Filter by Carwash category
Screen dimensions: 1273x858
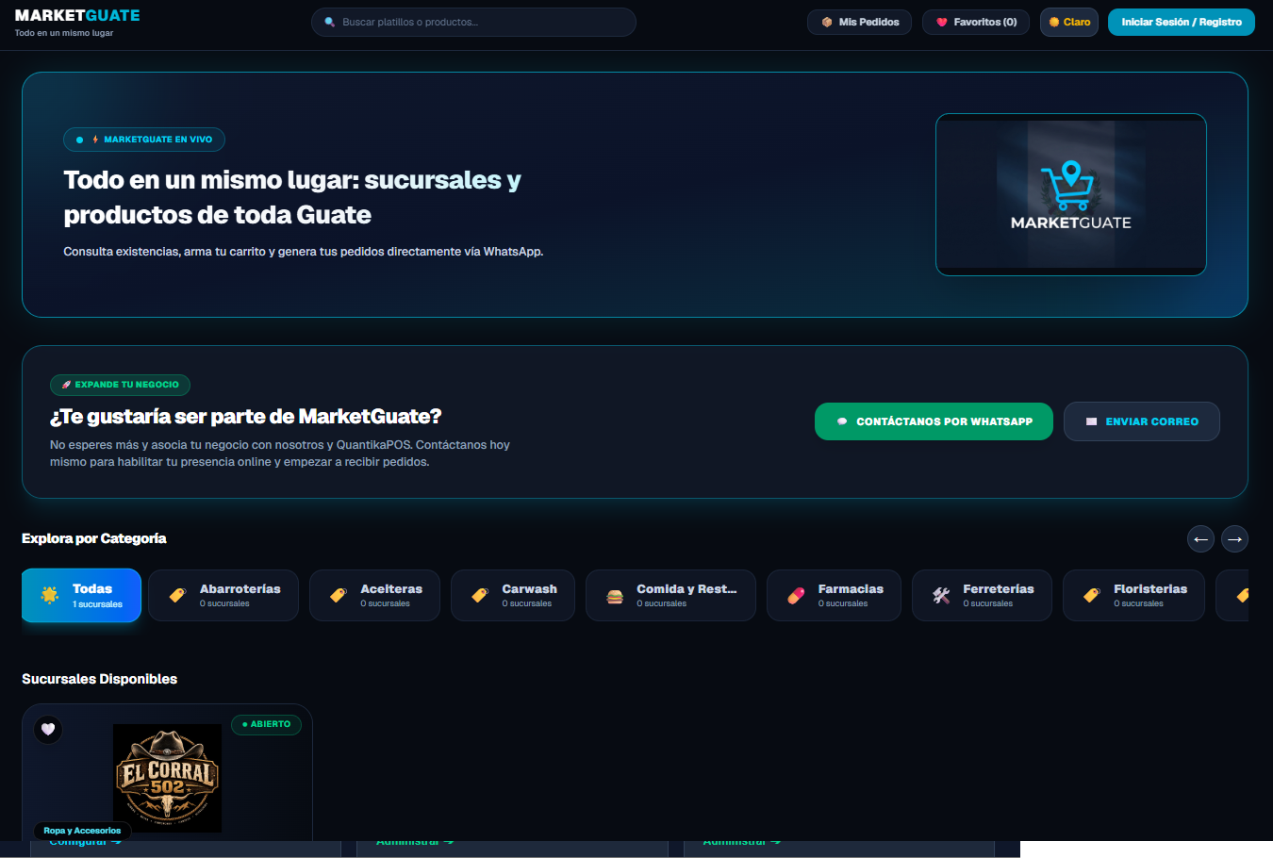pyautogui.click(x=513, y=595)
